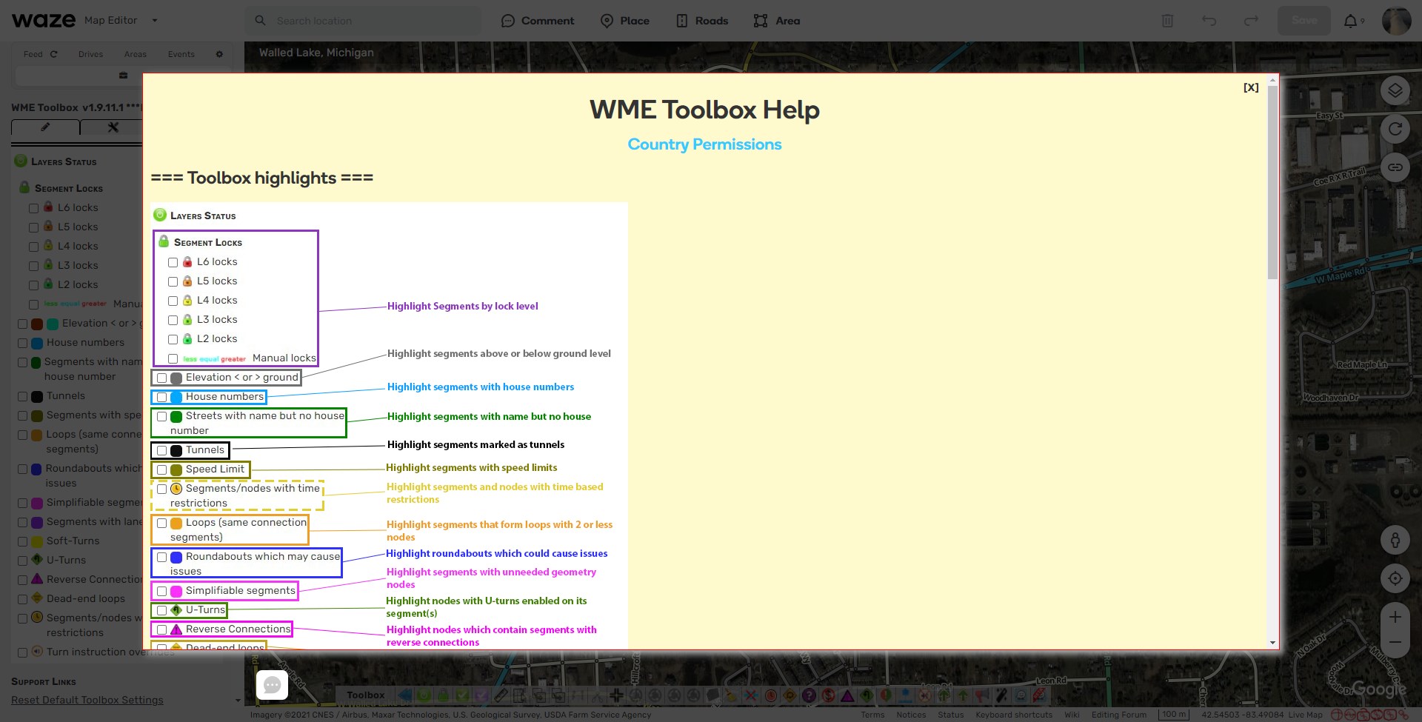
Task: Click the Save button
Action: [1304, 21]
